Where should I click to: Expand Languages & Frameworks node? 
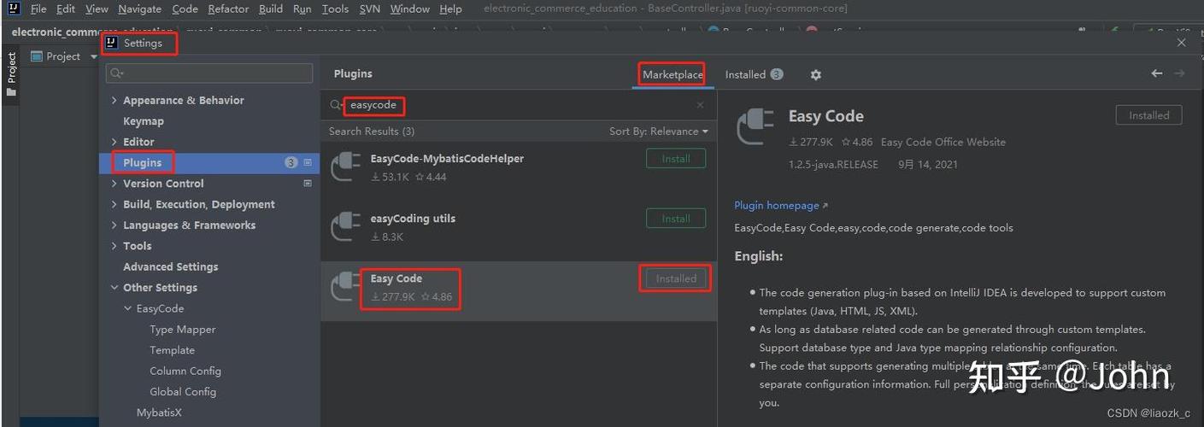[115, 225]
